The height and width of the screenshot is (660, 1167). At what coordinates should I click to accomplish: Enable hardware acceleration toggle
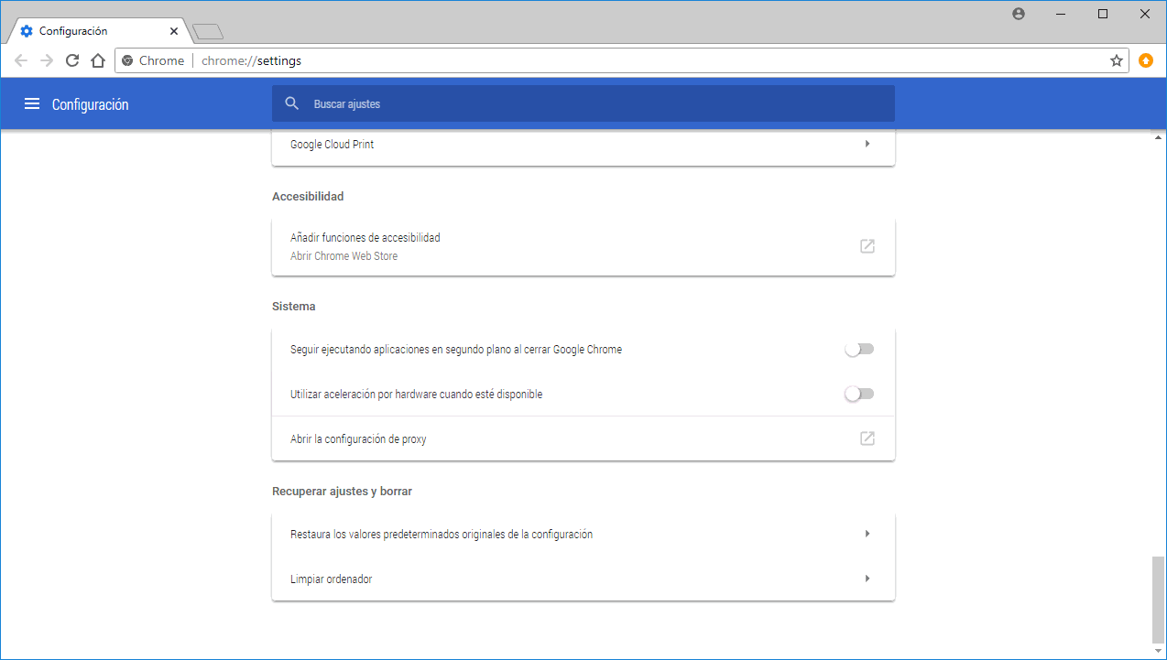coord(859,394)
